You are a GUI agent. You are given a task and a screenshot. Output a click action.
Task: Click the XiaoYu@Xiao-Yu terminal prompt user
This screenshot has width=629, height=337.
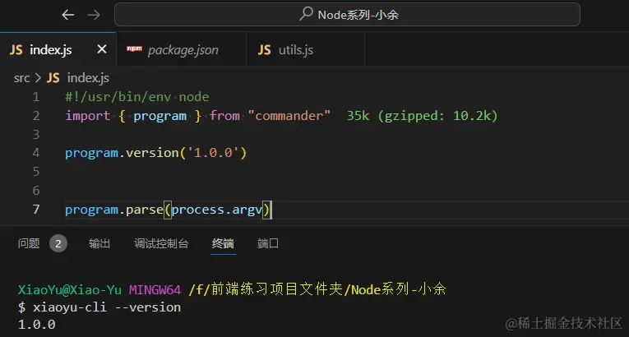click(70, 289)
